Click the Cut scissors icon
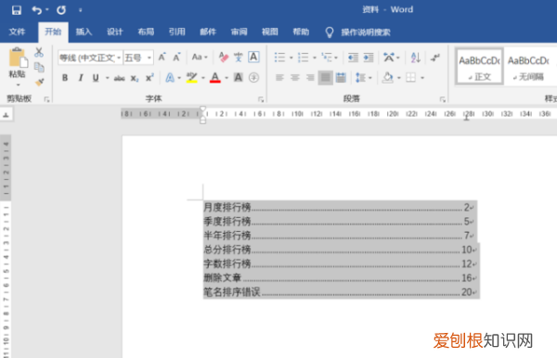557x358 pixels. point(39,53)
